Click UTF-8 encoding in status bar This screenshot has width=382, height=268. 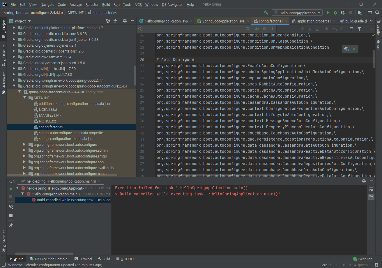coord(346,265)
